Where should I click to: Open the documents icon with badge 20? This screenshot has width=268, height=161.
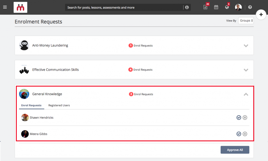pyautogui.click(x=206, y=7)
